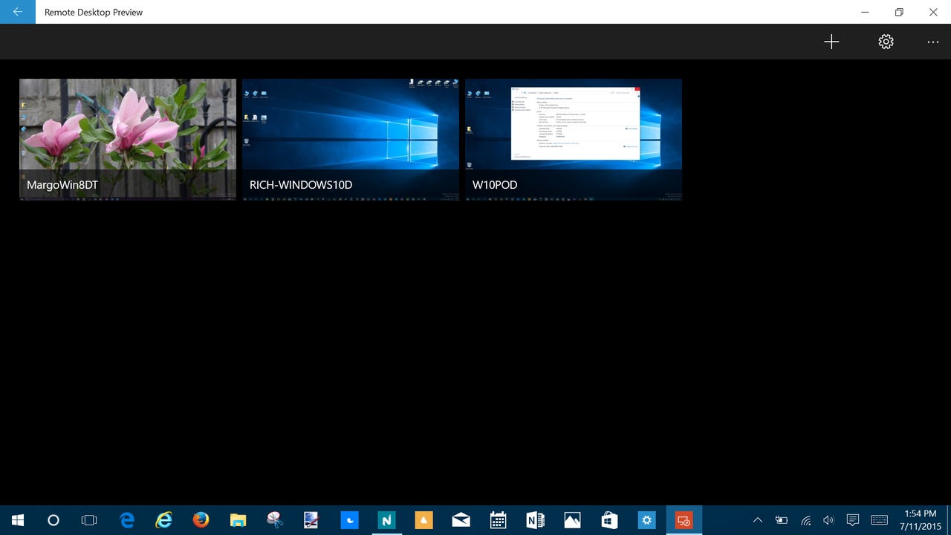The height and width of the screenshot is (535, 951).
Task: Launch Microsoft Edge from the taskbar
Action: tap(126, 519)
